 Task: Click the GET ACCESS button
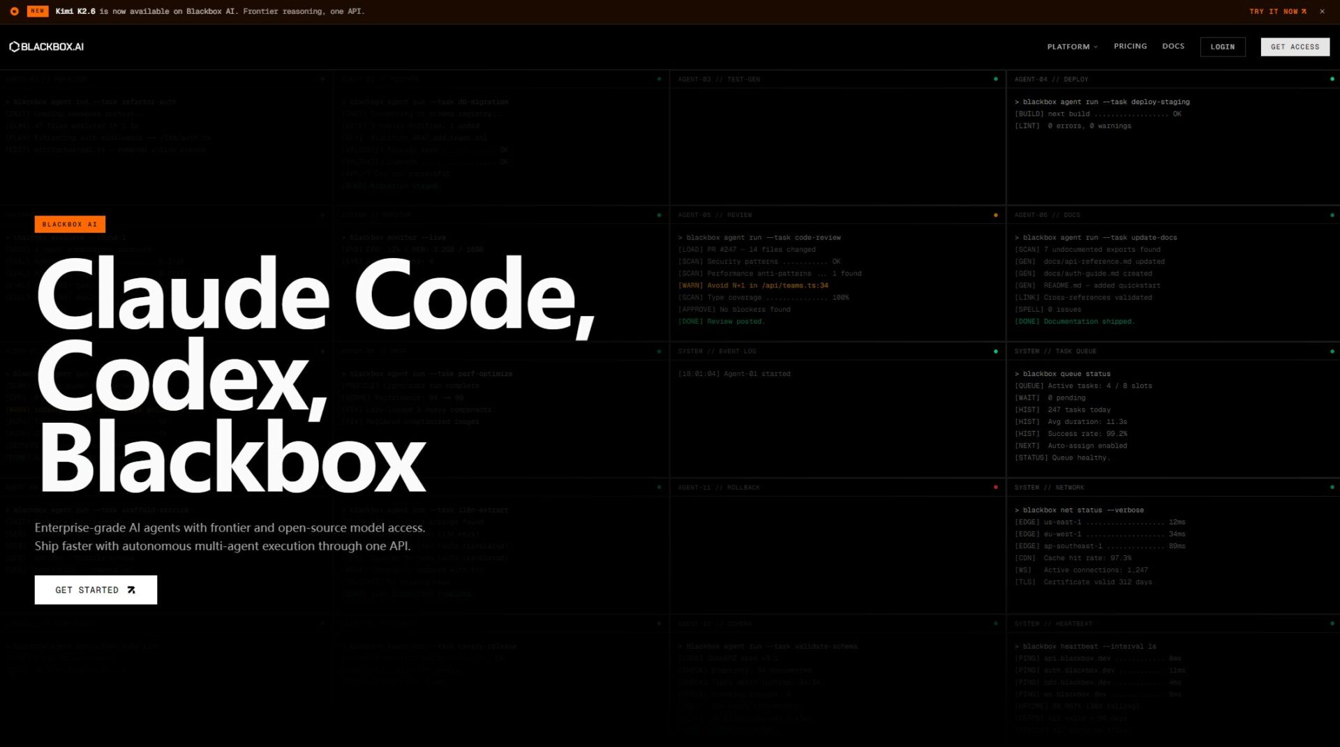click(1295, 47)
